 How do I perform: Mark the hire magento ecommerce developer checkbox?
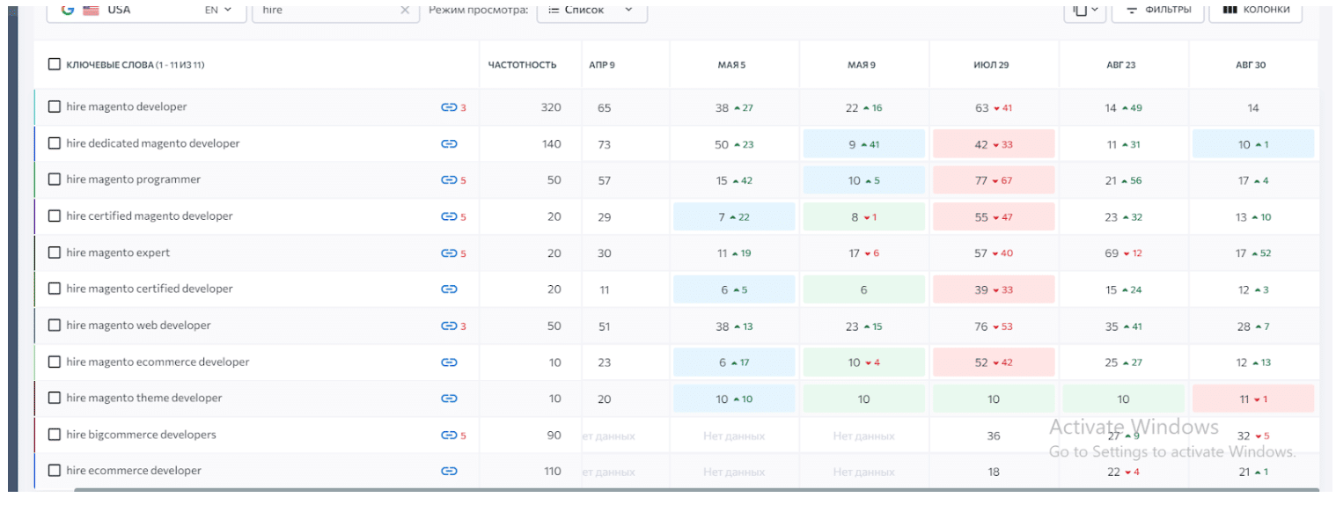[x=55, y=362]
